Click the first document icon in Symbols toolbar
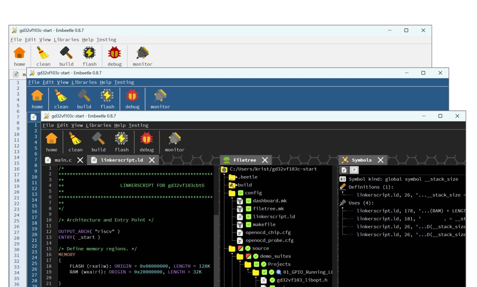 tap(344, 170)
